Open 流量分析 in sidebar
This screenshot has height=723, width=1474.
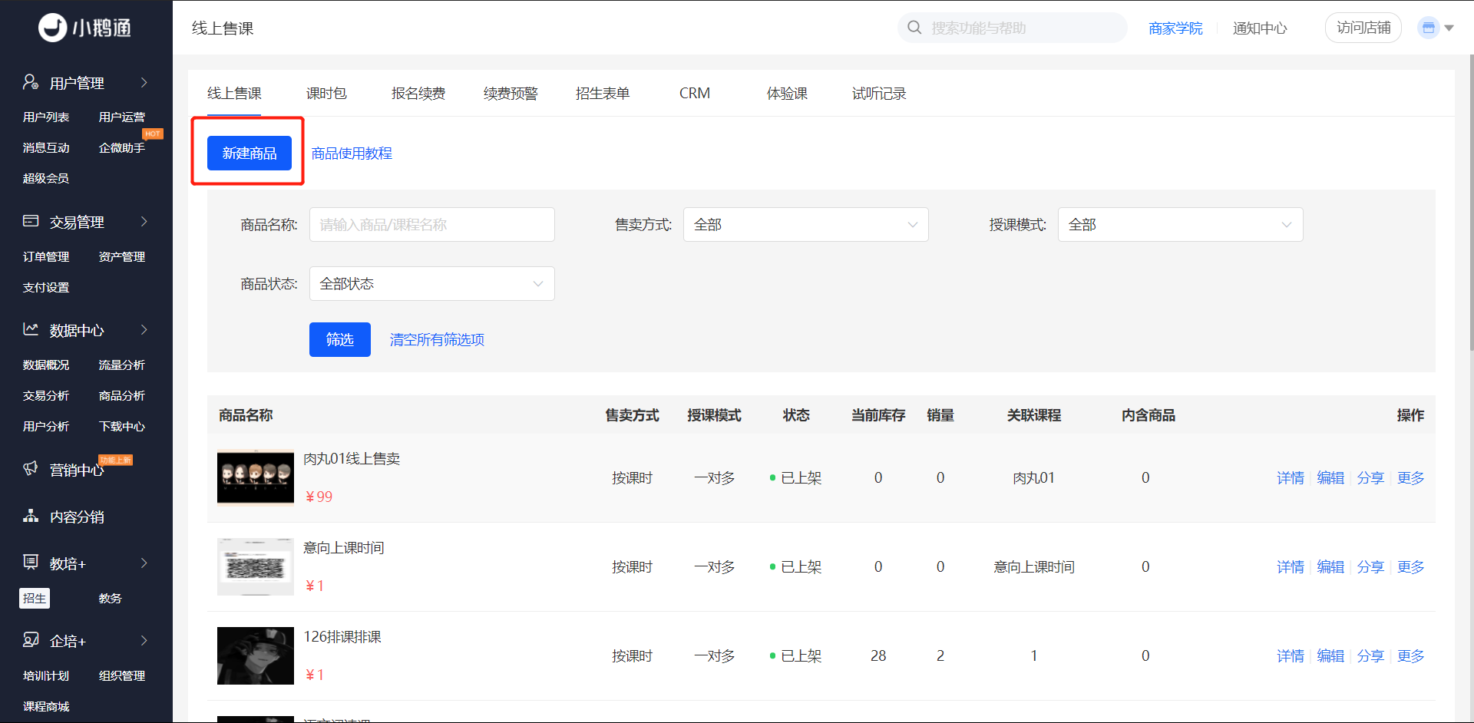click(122, 365)
